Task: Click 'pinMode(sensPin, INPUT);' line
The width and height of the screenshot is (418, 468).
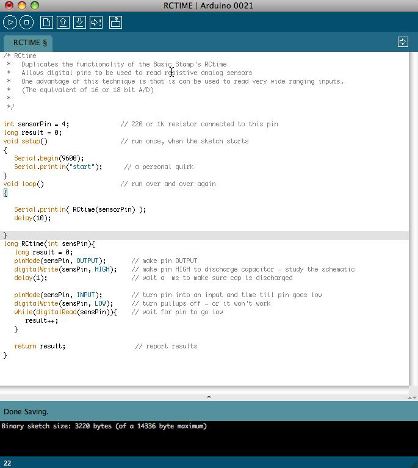Action: [58, 295]
